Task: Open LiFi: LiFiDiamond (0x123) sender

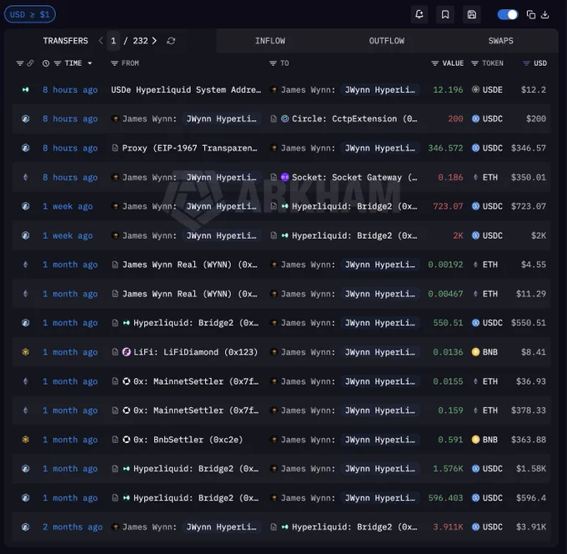Action: (x=195, y=352)
